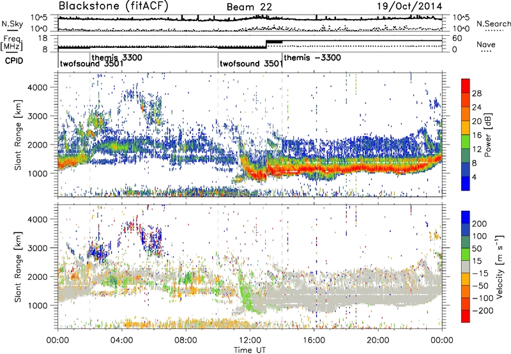Click the -15 label on Velocity colorbar
The width and height of the screenshot is (511, 354).
pos(480,273)
